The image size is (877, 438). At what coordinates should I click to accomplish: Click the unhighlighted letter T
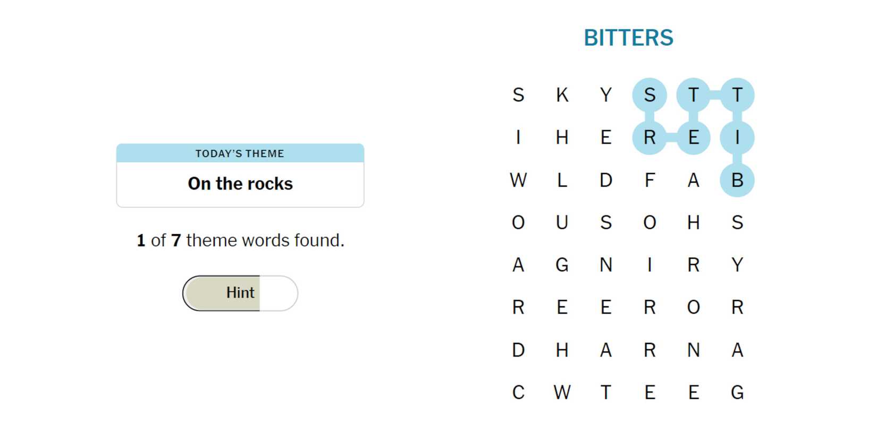coord(606,392)
